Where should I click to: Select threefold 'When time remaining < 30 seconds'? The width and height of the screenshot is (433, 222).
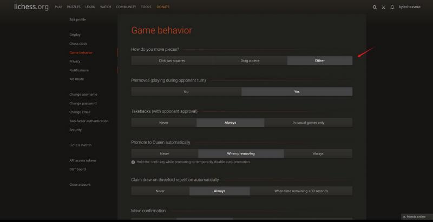301,191
